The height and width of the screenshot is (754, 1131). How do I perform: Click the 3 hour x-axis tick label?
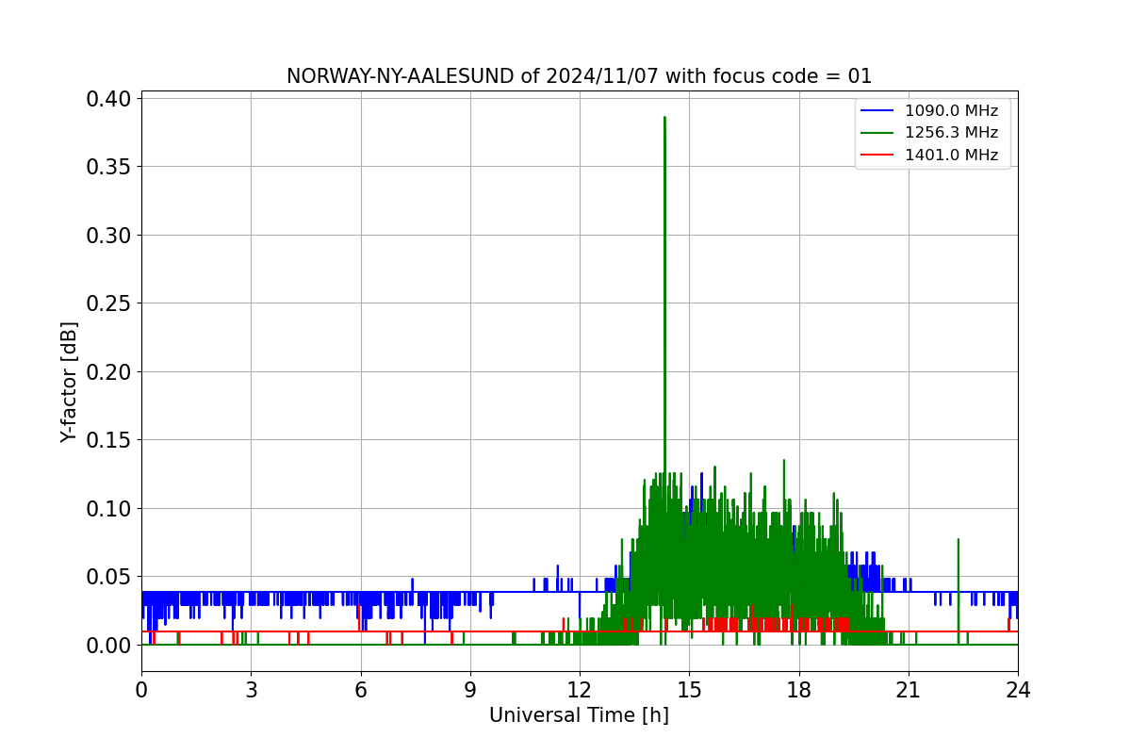[251, 690]
